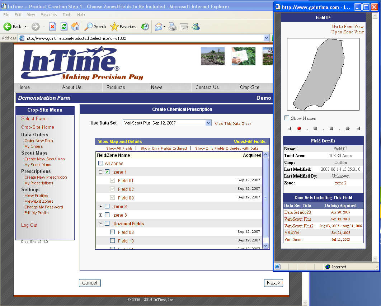Collapse the Unzoned Fields node

coord(100,223)
